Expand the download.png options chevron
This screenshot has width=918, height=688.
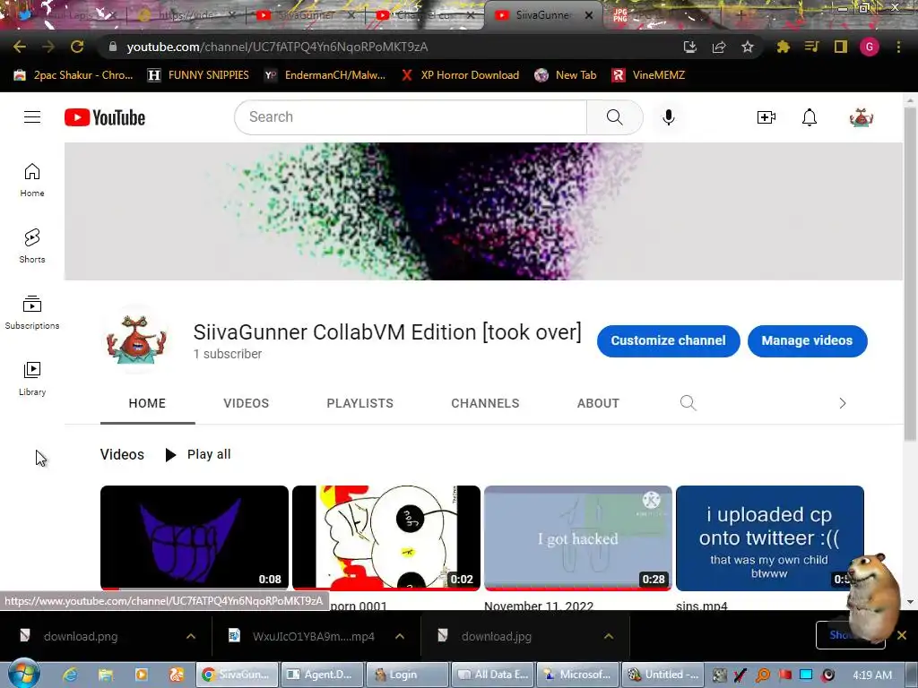191,636
